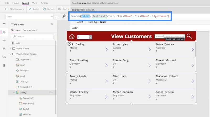Image resolution: width=210 pixels, height=117 pixels.
Task: Expand the MasterScreen tree node
Action: click(x=10, y=49)
